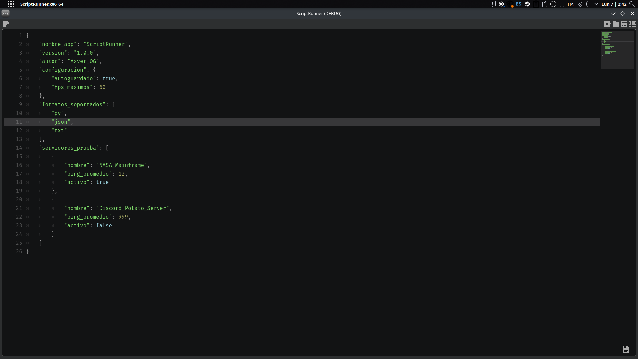Click the clock showing Lun 7 | 2:42
This screenshot has width=638, height=359.
(x=614, y=4)
